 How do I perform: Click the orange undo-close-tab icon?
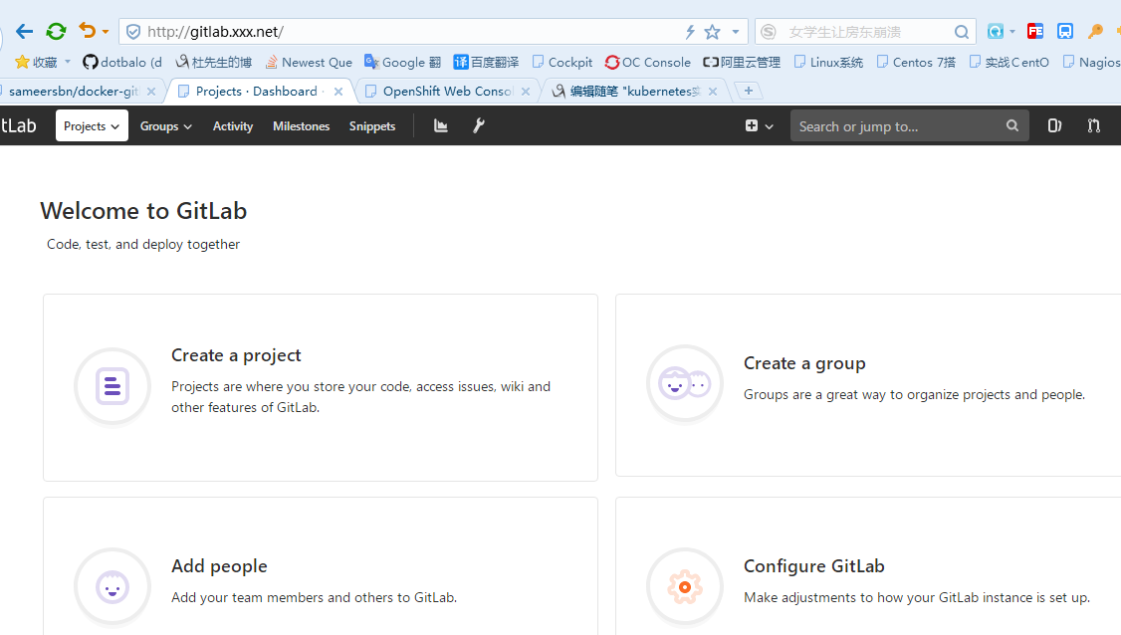pos(88,31)
